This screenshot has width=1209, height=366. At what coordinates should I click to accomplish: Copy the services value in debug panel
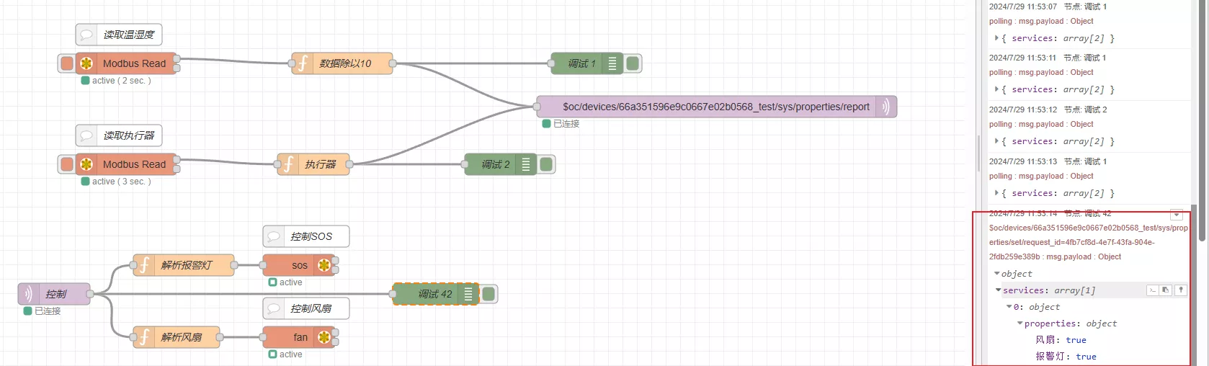coord(1166,290)
